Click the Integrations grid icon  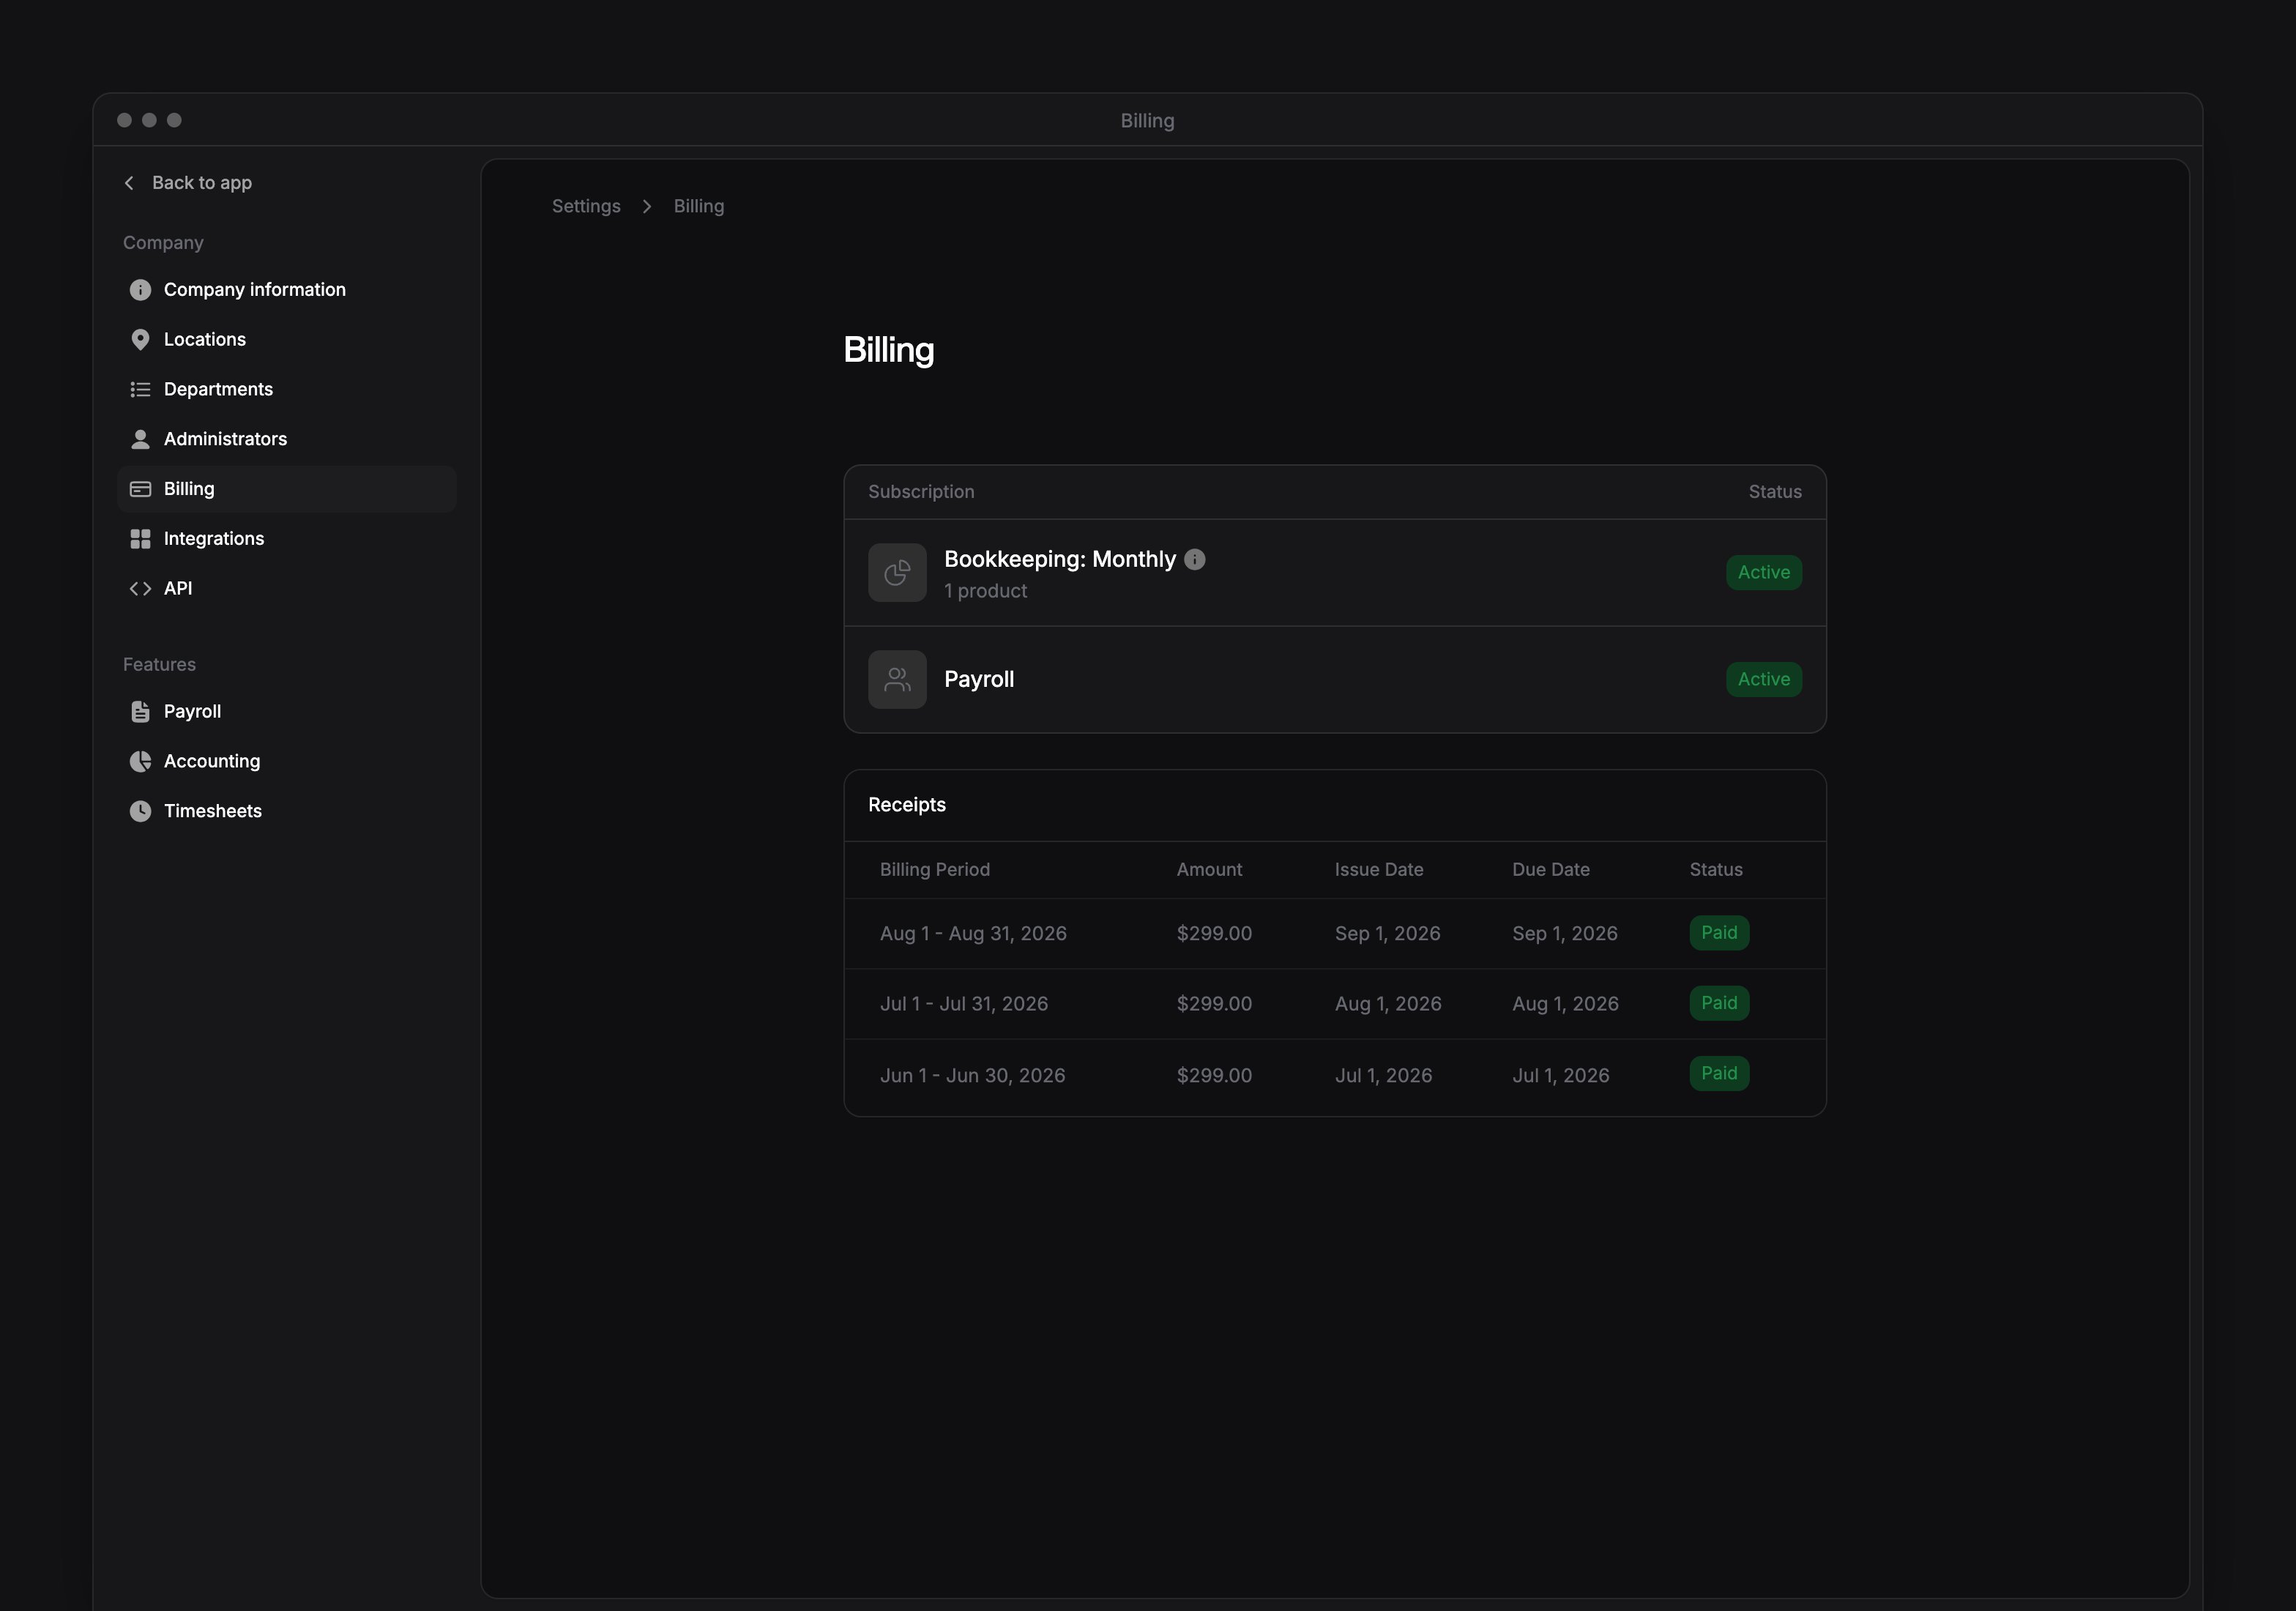(x=140, y=539)
